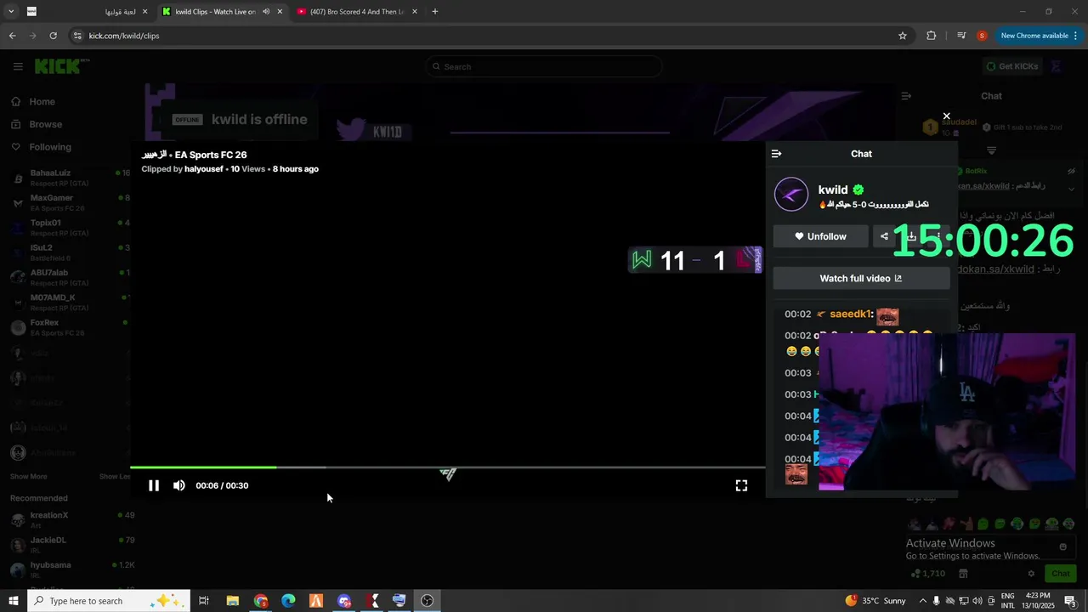The width and height of the screenshot is (1088, 612).
Task: Open M07AMD_K channel in sidebar
Action: pyautogui.click(x=68, y=302)
